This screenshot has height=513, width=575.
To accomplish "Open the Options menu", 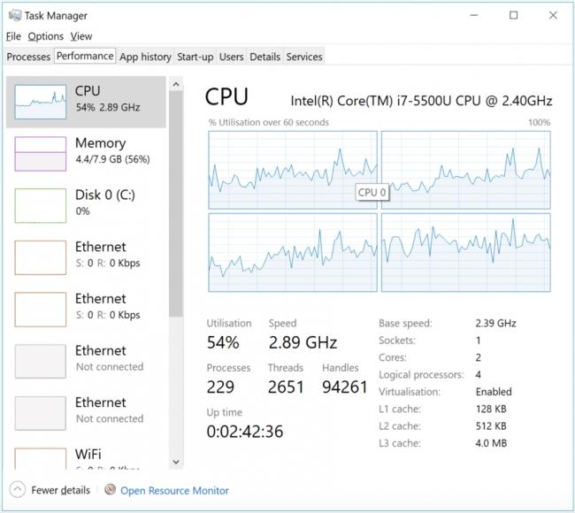I will [45, 36].
